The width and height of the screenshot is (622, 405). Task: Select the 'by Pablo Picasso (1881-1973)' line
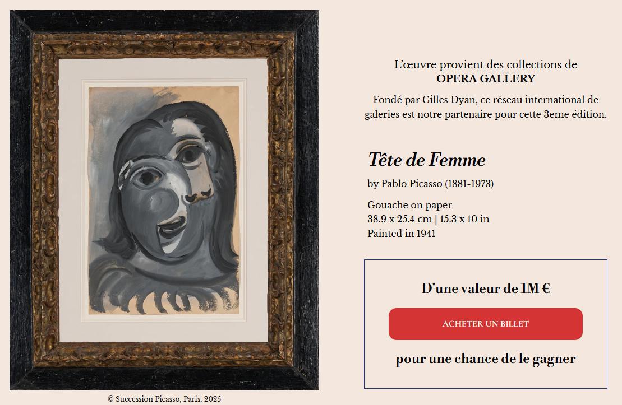point(430,184)
